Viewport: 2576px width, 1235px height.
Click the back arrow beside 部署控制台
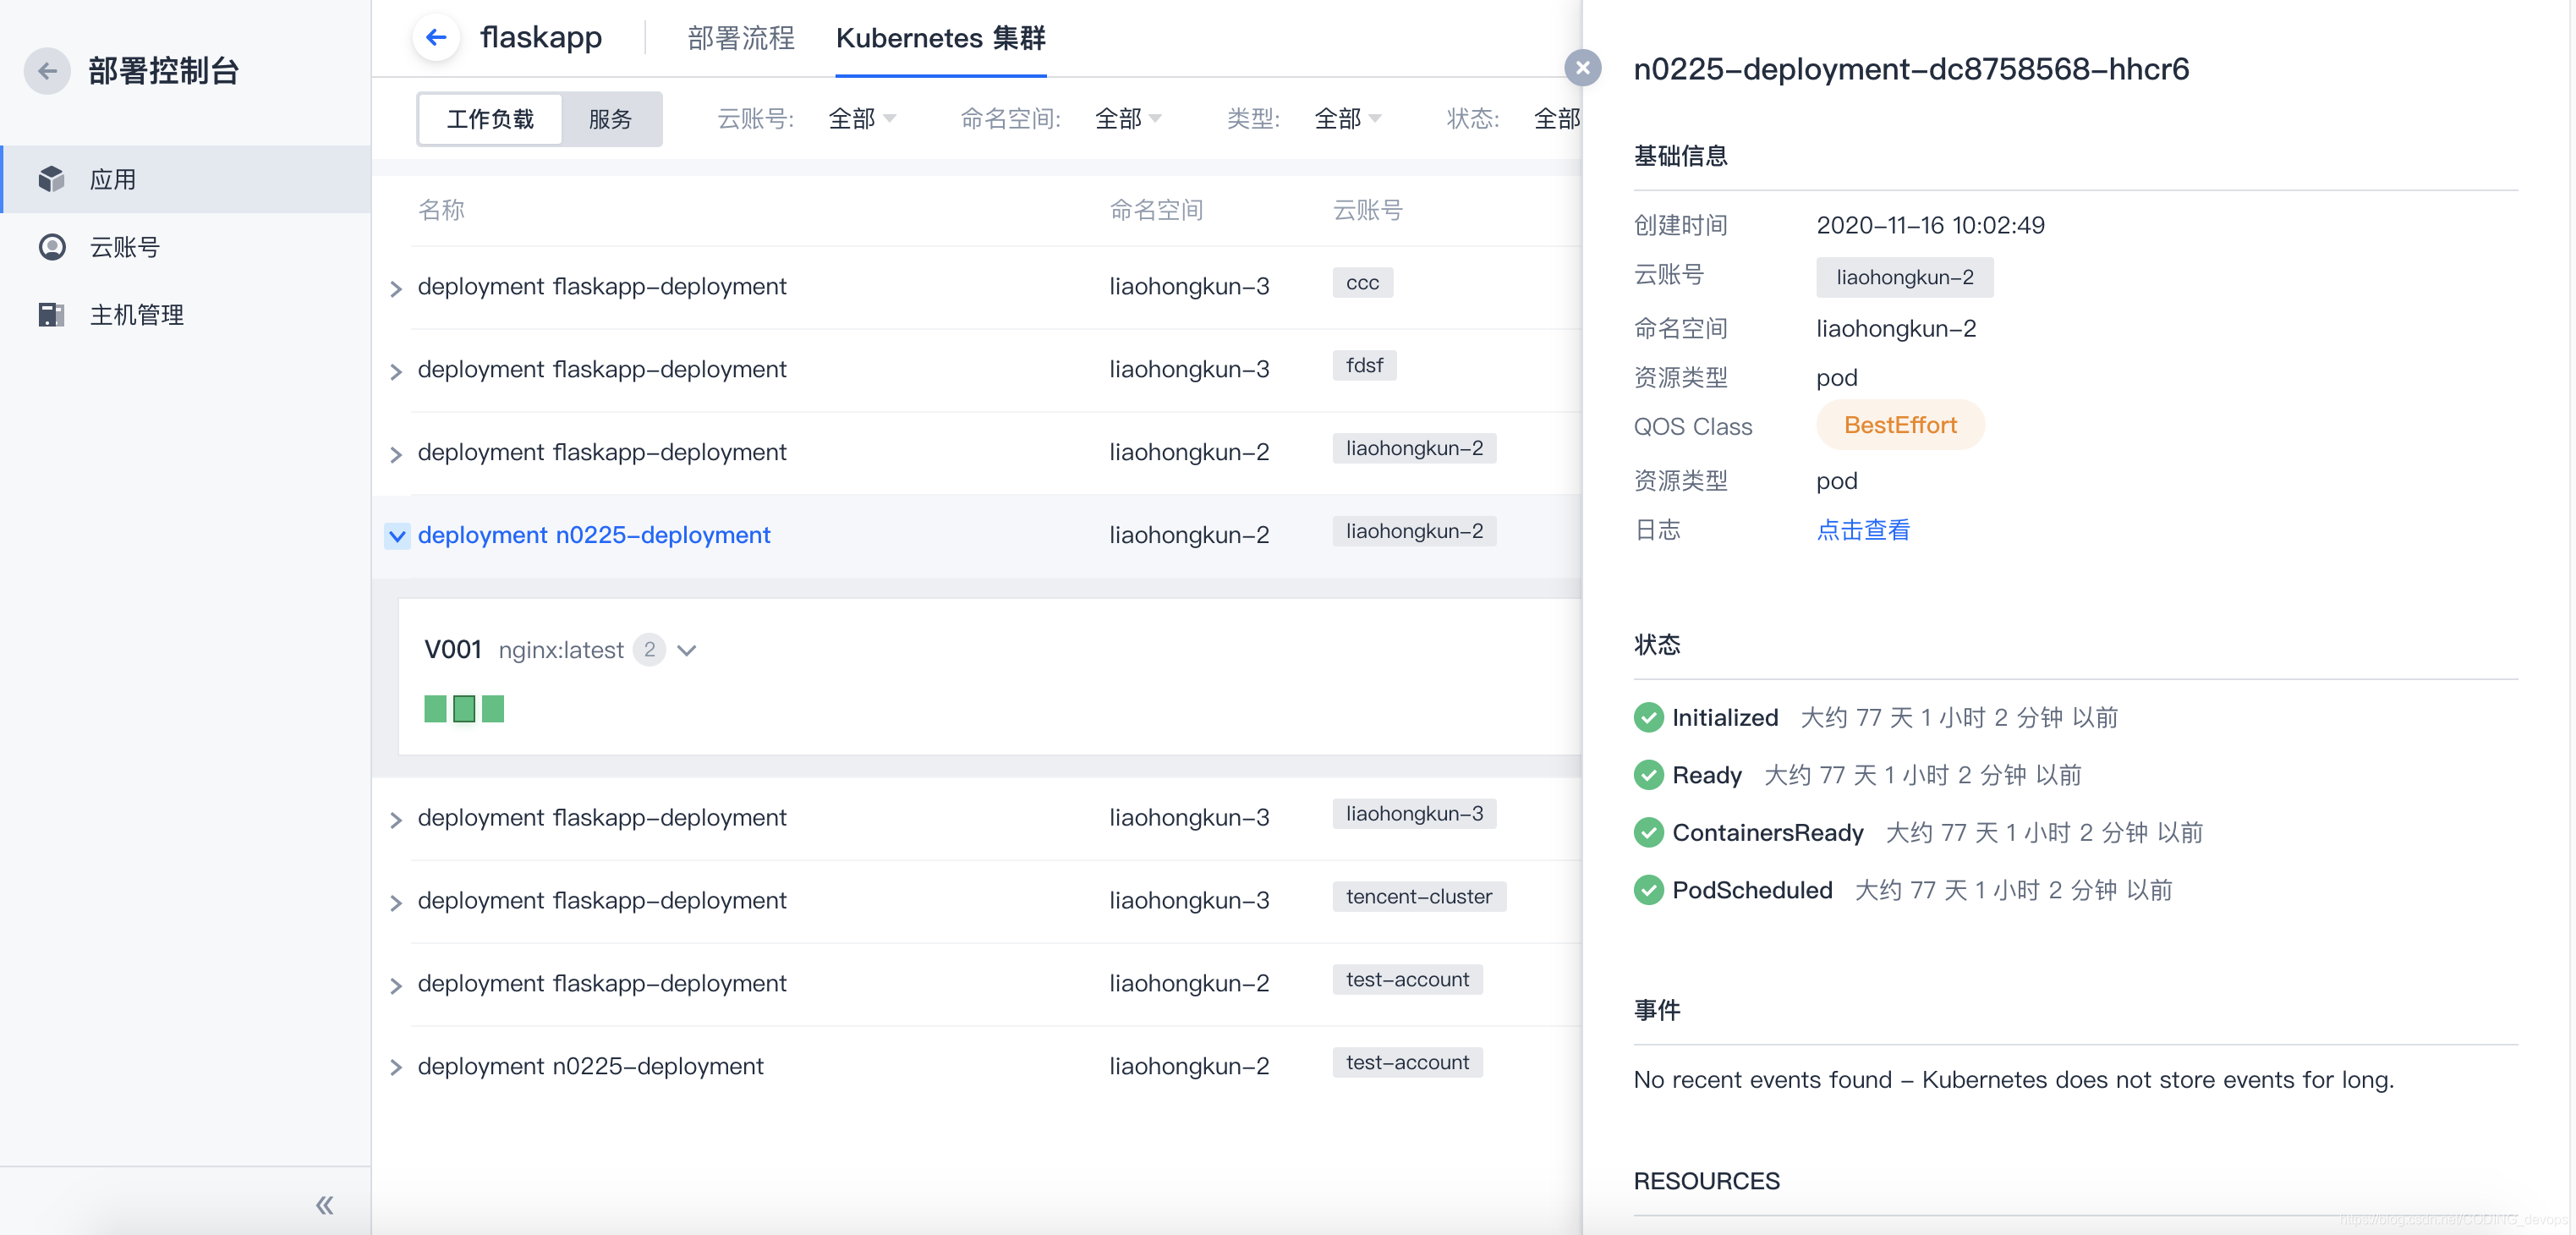[x=46, y=71]
